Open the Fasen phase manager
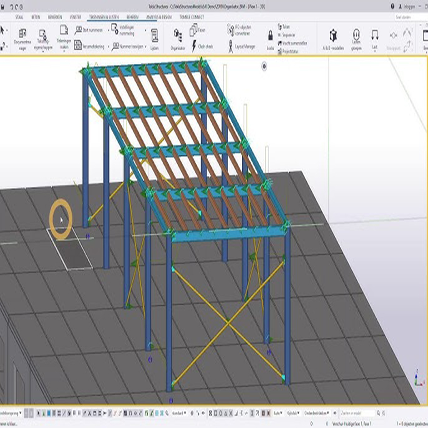Screen dimensions: 428x428 click(x=197, y=30)
